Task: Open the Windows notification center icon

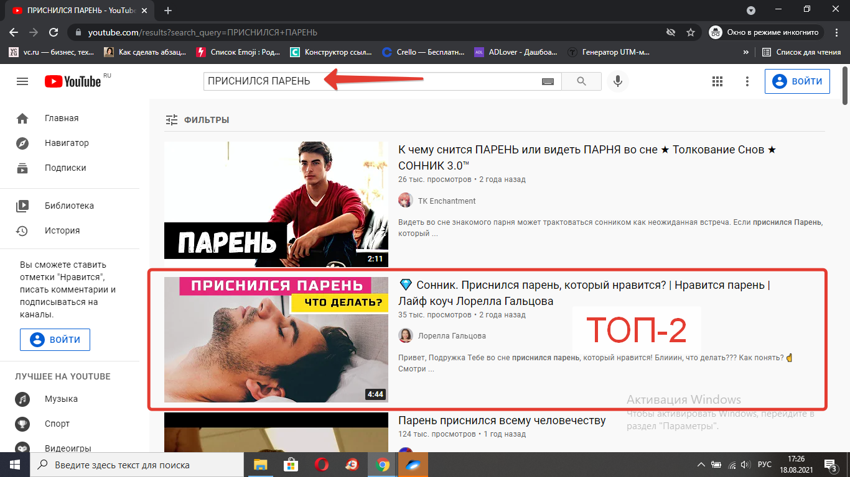Action: (x=830, y=465)
